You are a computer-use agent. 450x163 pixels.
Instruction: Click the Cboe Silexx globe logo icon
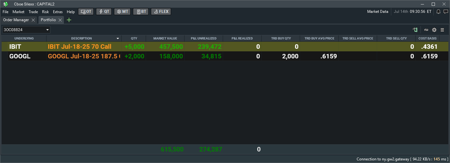tap(6, 4)
